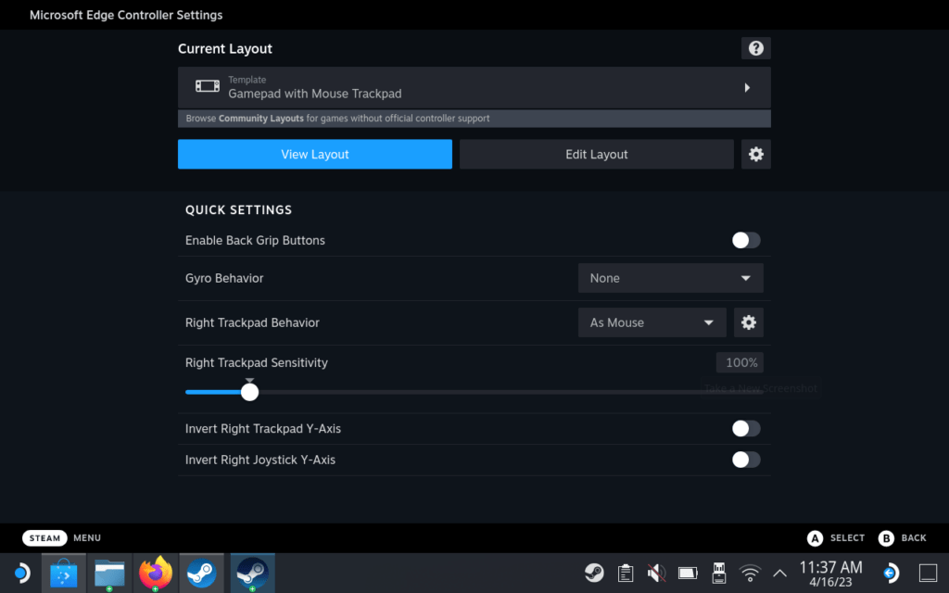Open the Gyro Behavior dropdown
949x593 pixels.
click(670, 277)
